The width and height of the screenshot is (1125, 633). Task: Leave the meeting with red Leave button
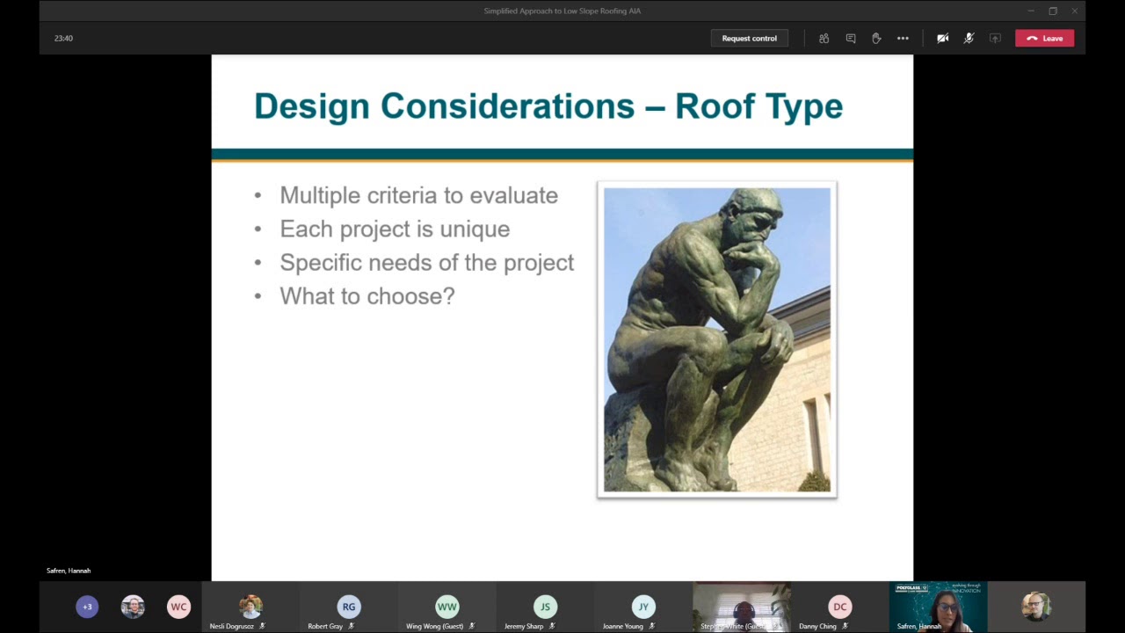pyautogui.click(x=1044, y=39)
